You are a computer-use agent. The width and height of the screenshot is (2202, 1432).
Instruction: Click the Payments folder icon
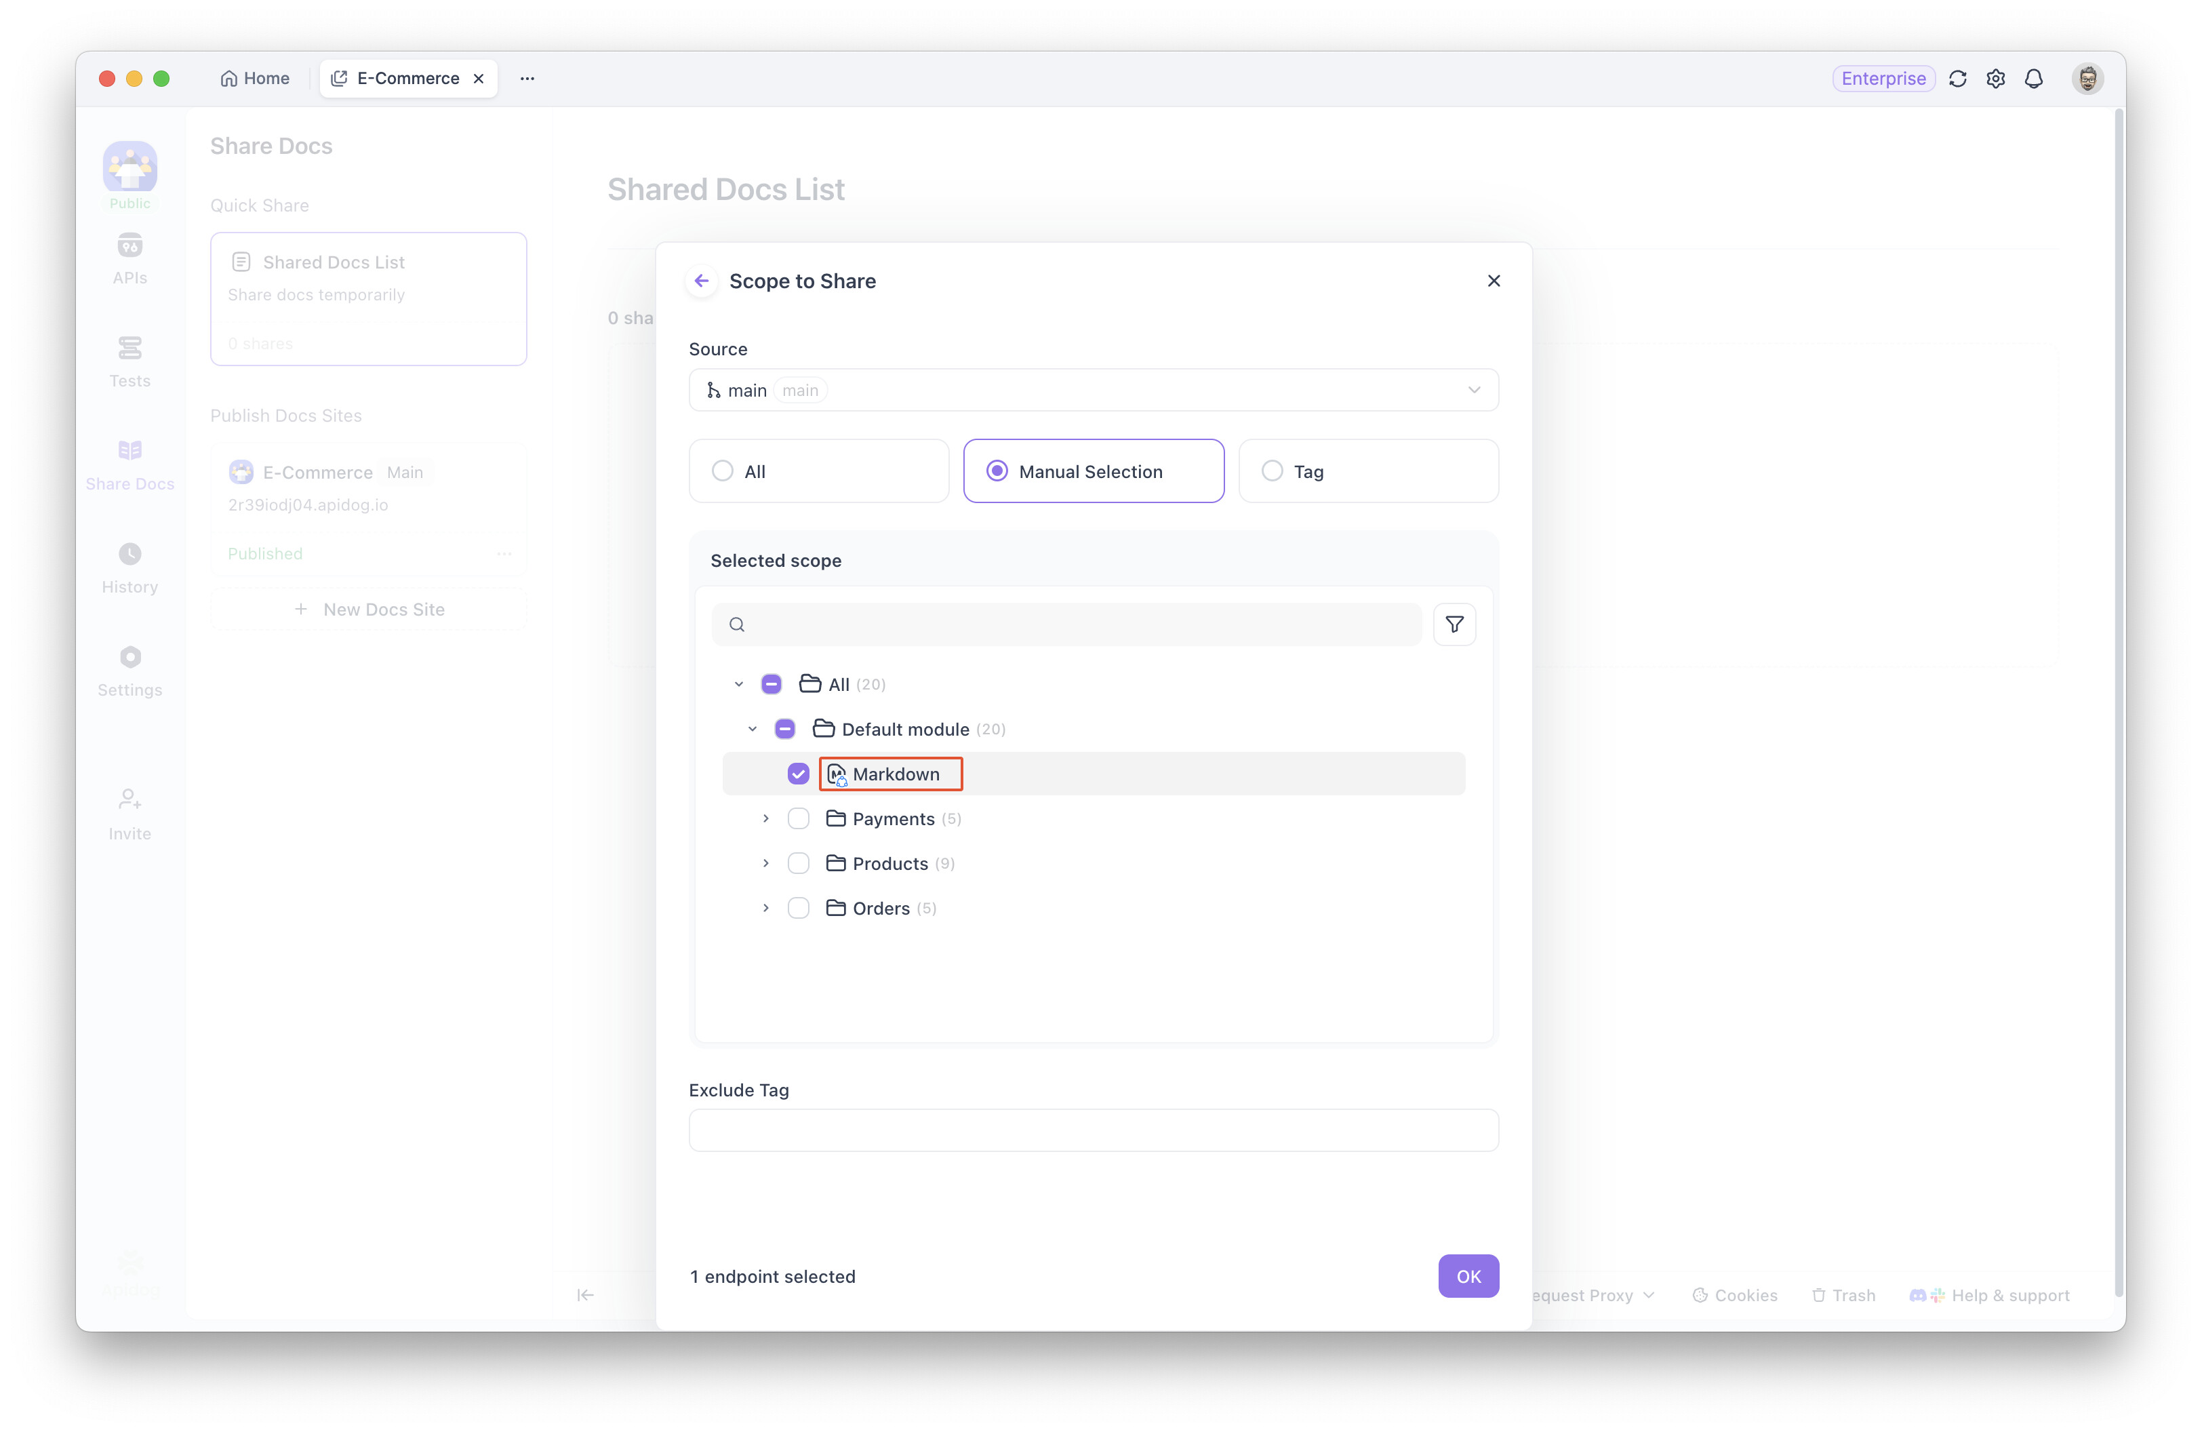(835, 818)
